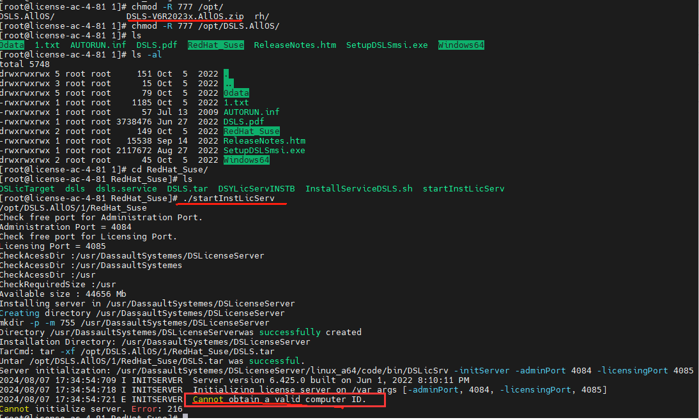Click 'Check free port for Licensing Port.' line

[88, 236]
